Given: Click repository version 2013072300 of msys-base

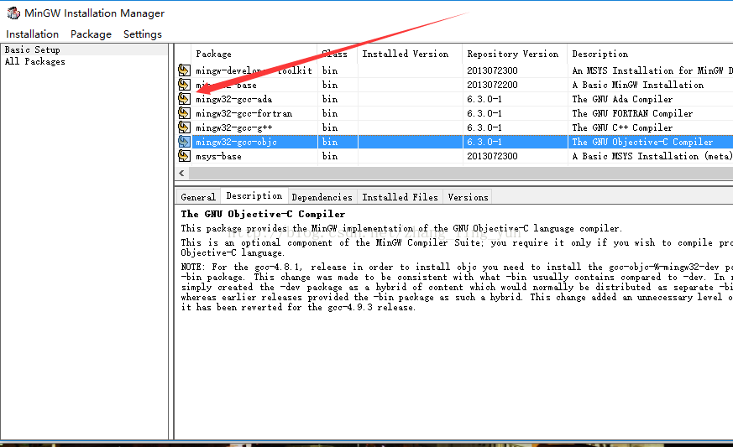Looking at the screenshot, I should point(492,156).
